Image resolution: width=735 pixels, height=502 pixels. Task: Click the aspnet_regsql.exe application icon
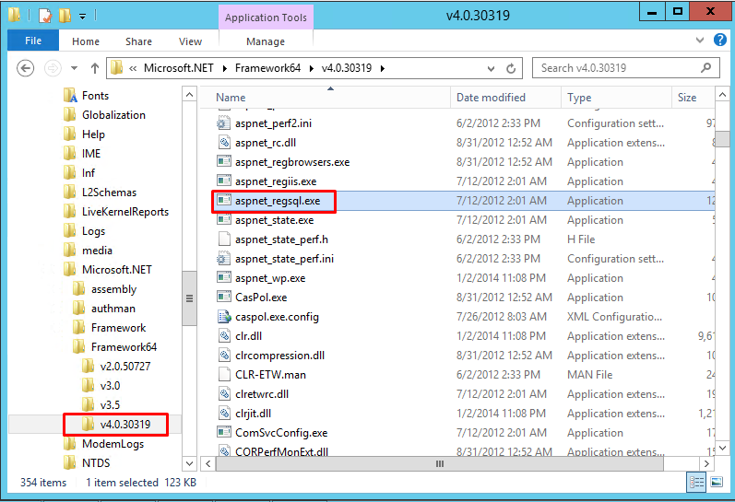click(x=224, y=201)
